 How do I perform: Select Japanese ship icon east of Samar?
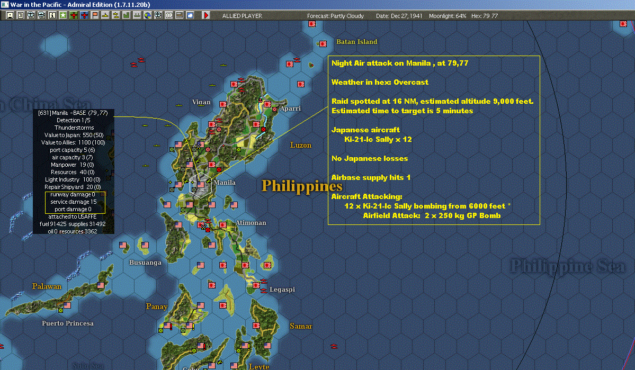coord(334,347)
